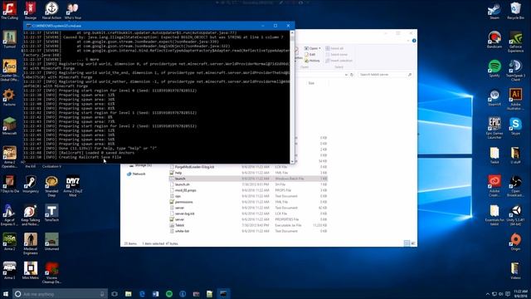Screen dimensions: 531x299
Task: Refresh the Explorer folder view
Action: (352, 75)
